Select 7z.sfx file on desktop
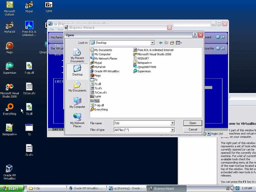 click(29, 150)
